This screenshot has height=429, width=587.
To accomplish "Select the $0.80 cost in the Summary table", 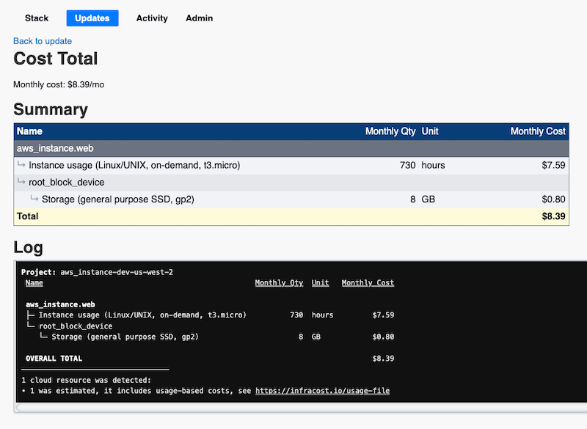I will [553, 199].
